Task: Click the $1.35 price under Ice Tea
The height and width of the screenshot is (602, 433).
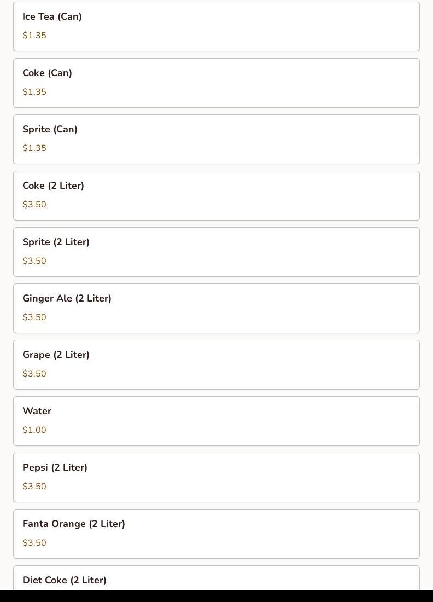Action: tap(34, 36)
